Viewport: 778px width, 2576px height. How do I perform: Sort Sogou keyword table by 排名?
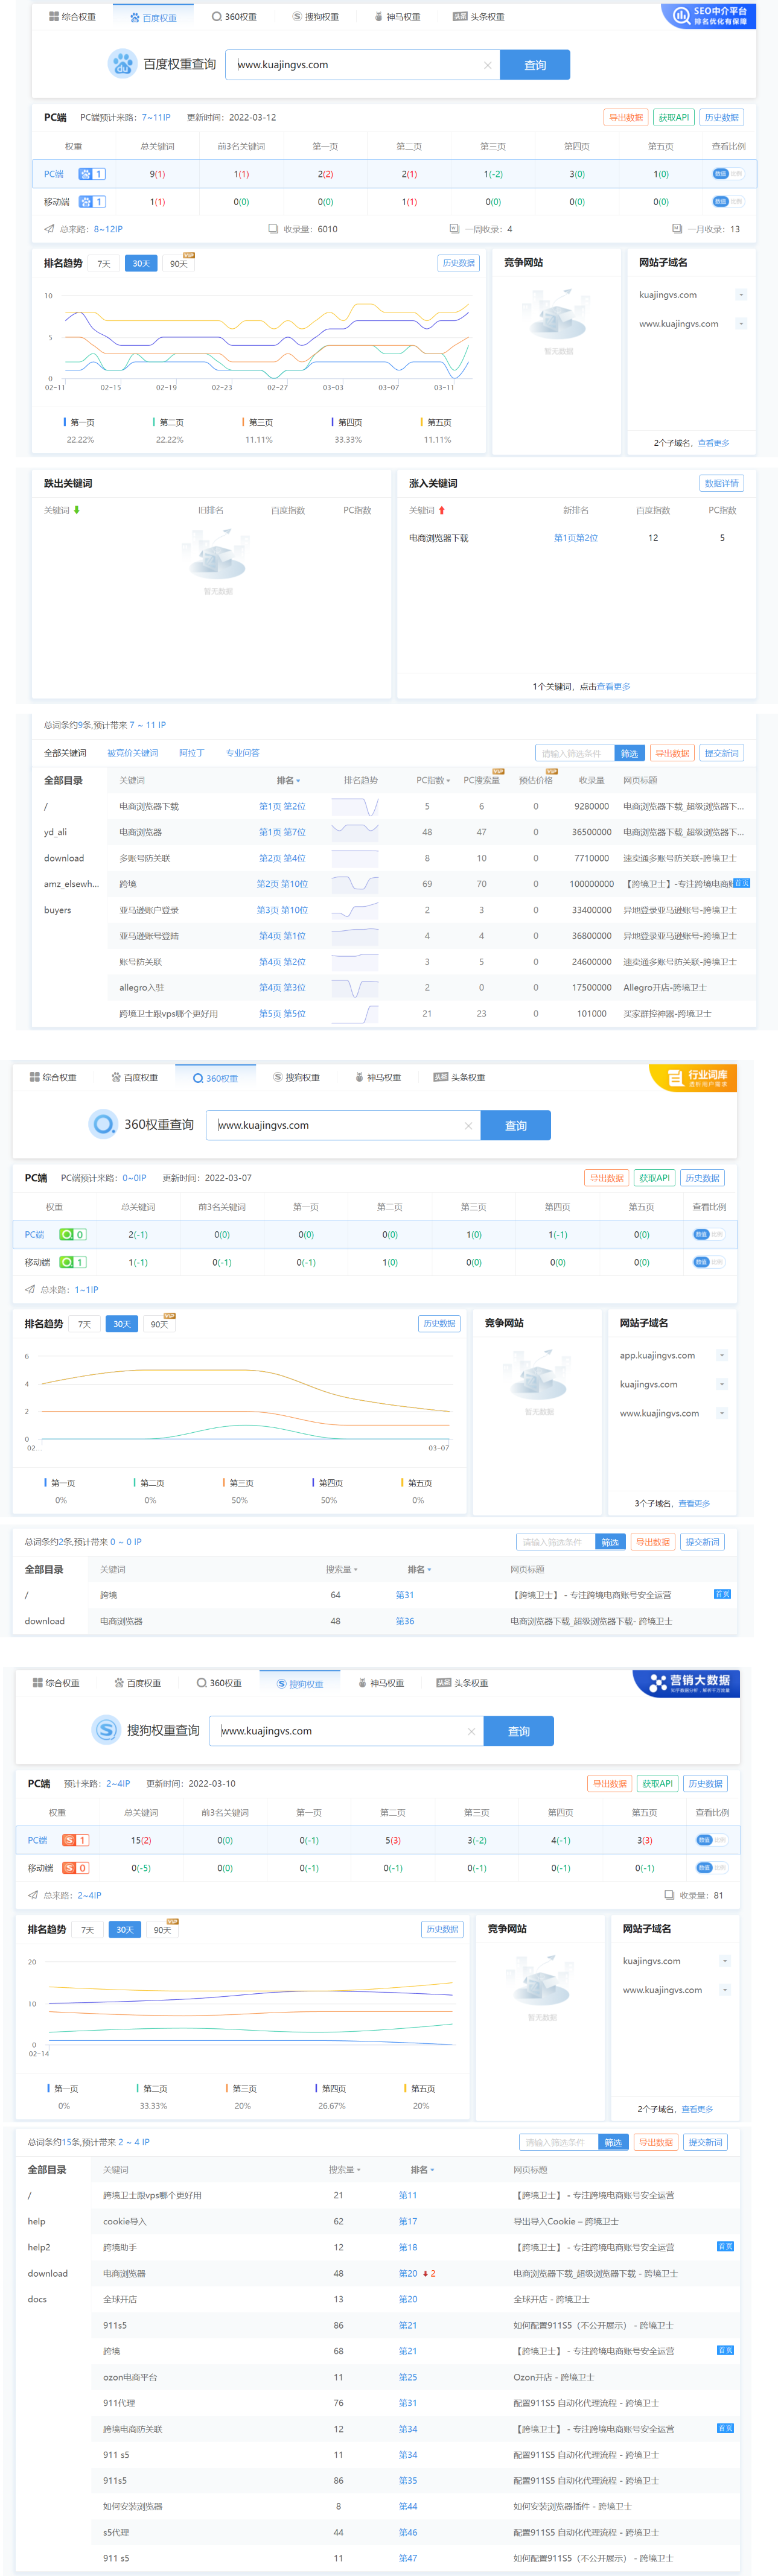[x=422, y=2169]
